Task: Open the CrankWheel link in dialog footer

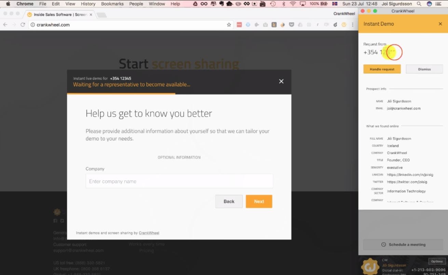Action: 149,233
